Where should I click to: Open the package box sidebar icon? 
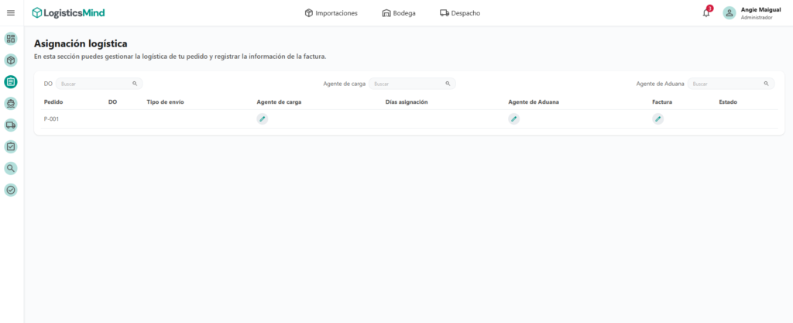tap(11, 60)
